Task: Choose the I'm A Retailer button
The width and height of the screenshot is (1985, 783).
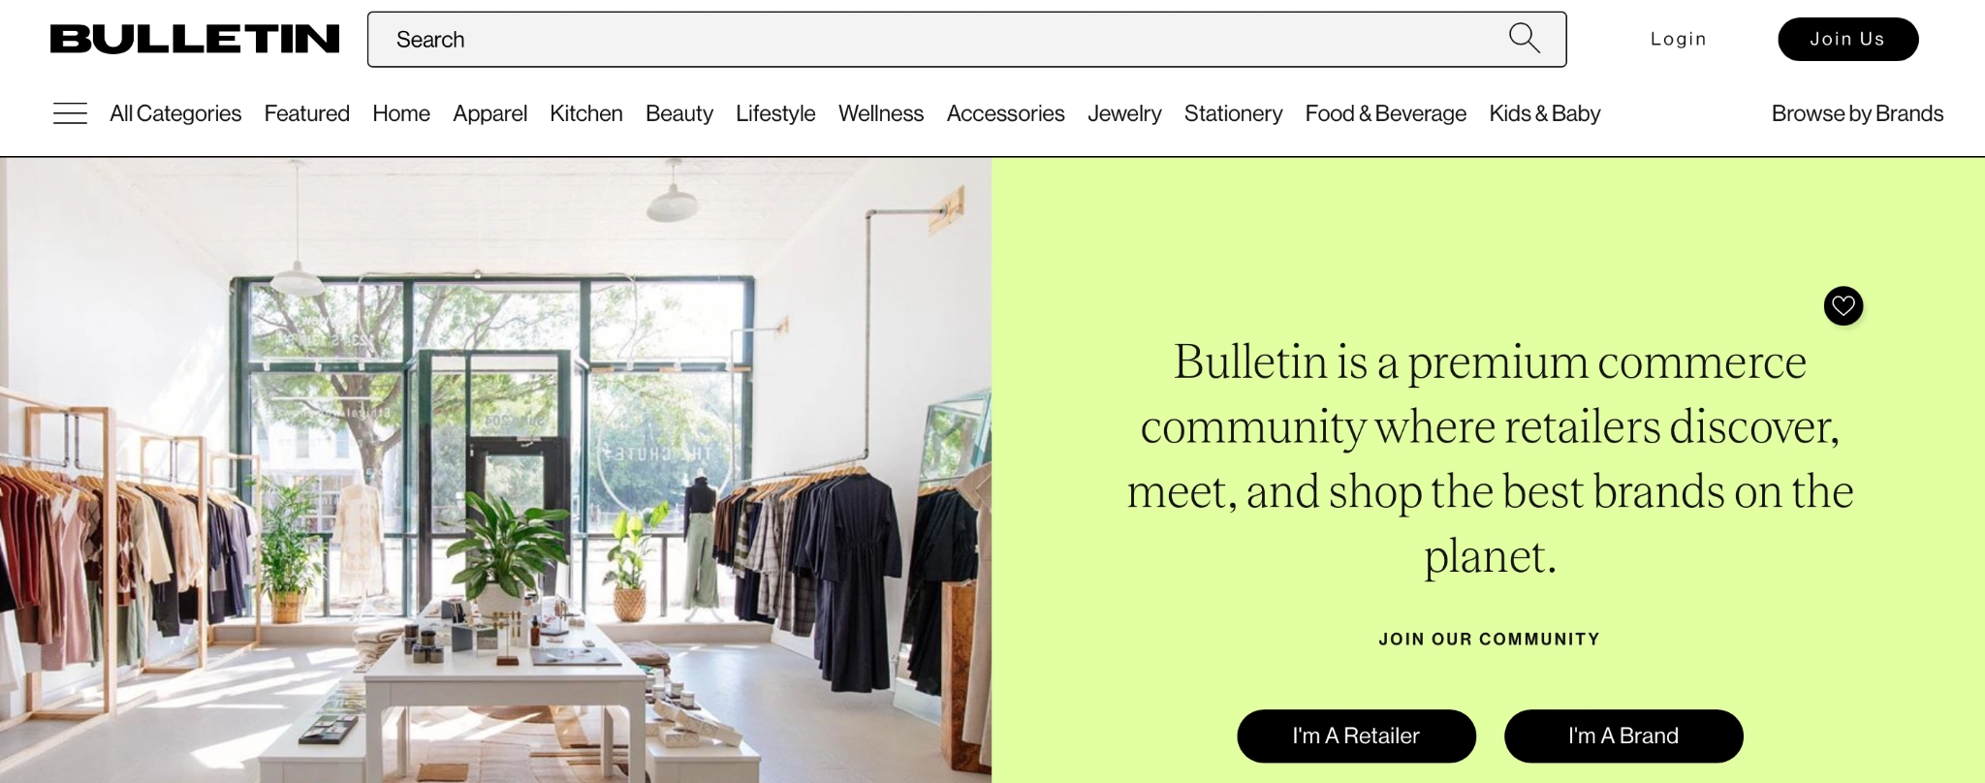Action: tap(1356, 736)
